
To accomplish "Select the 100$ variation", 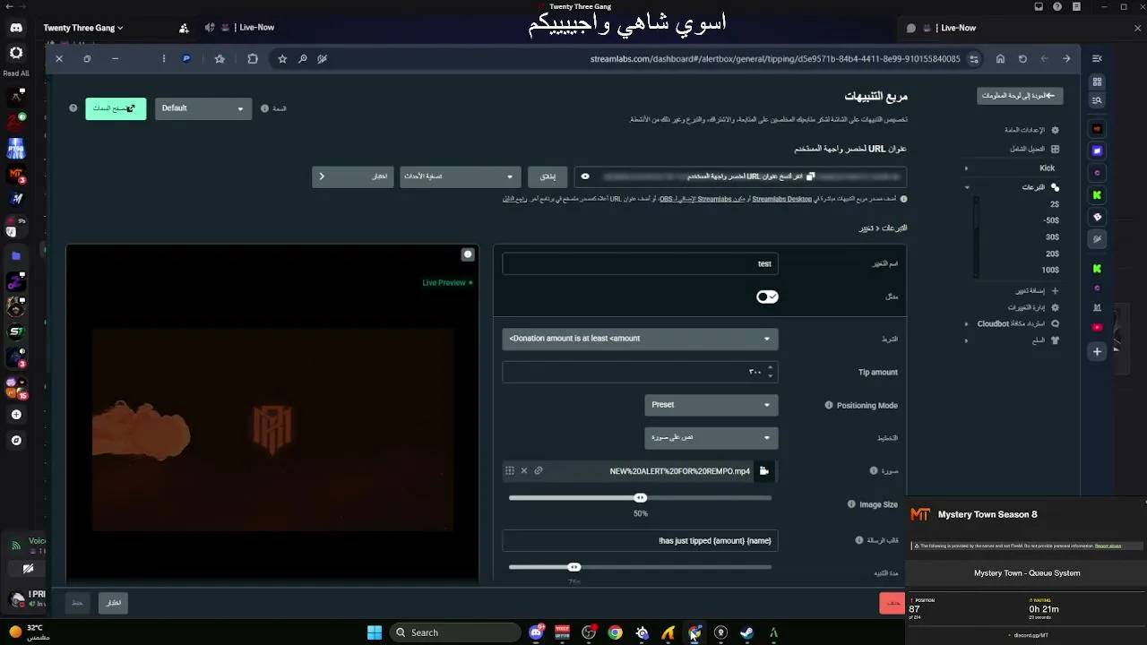I will click(x=1050, y=270).
